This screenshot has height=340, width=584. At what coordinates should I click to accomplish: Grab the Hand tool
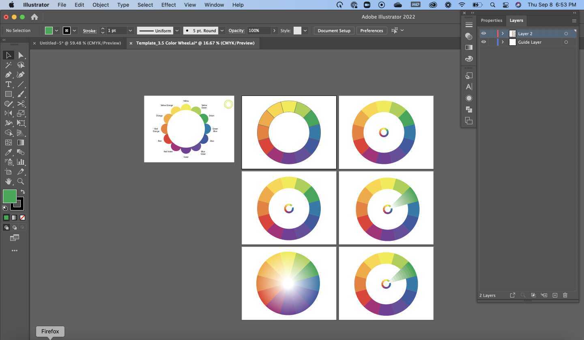tap(9, 181)
